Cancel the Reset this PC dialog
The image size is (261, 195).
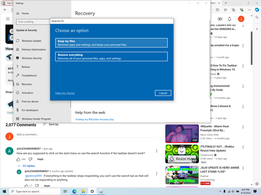(x=163, y=93)
